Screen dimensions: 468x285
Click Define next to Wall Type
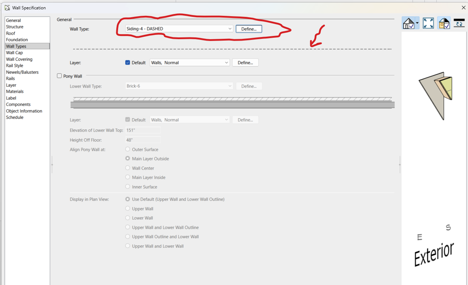pos(249,29)
